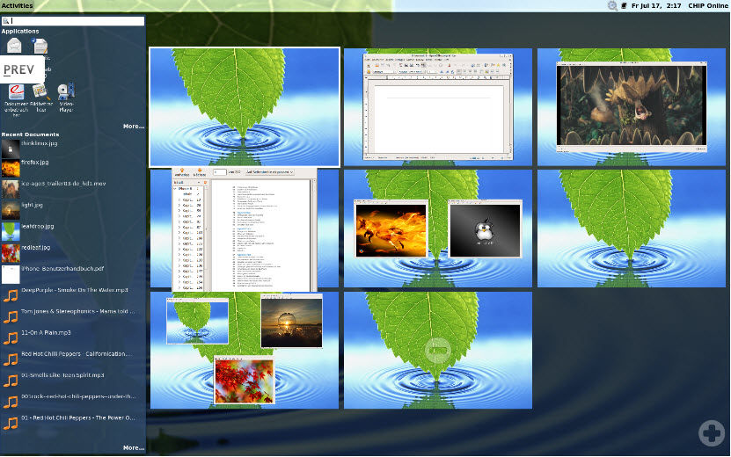Screen dimensions: 731x457
Task: Click the small tray icon beside the clock
Action: click(625, 5)
